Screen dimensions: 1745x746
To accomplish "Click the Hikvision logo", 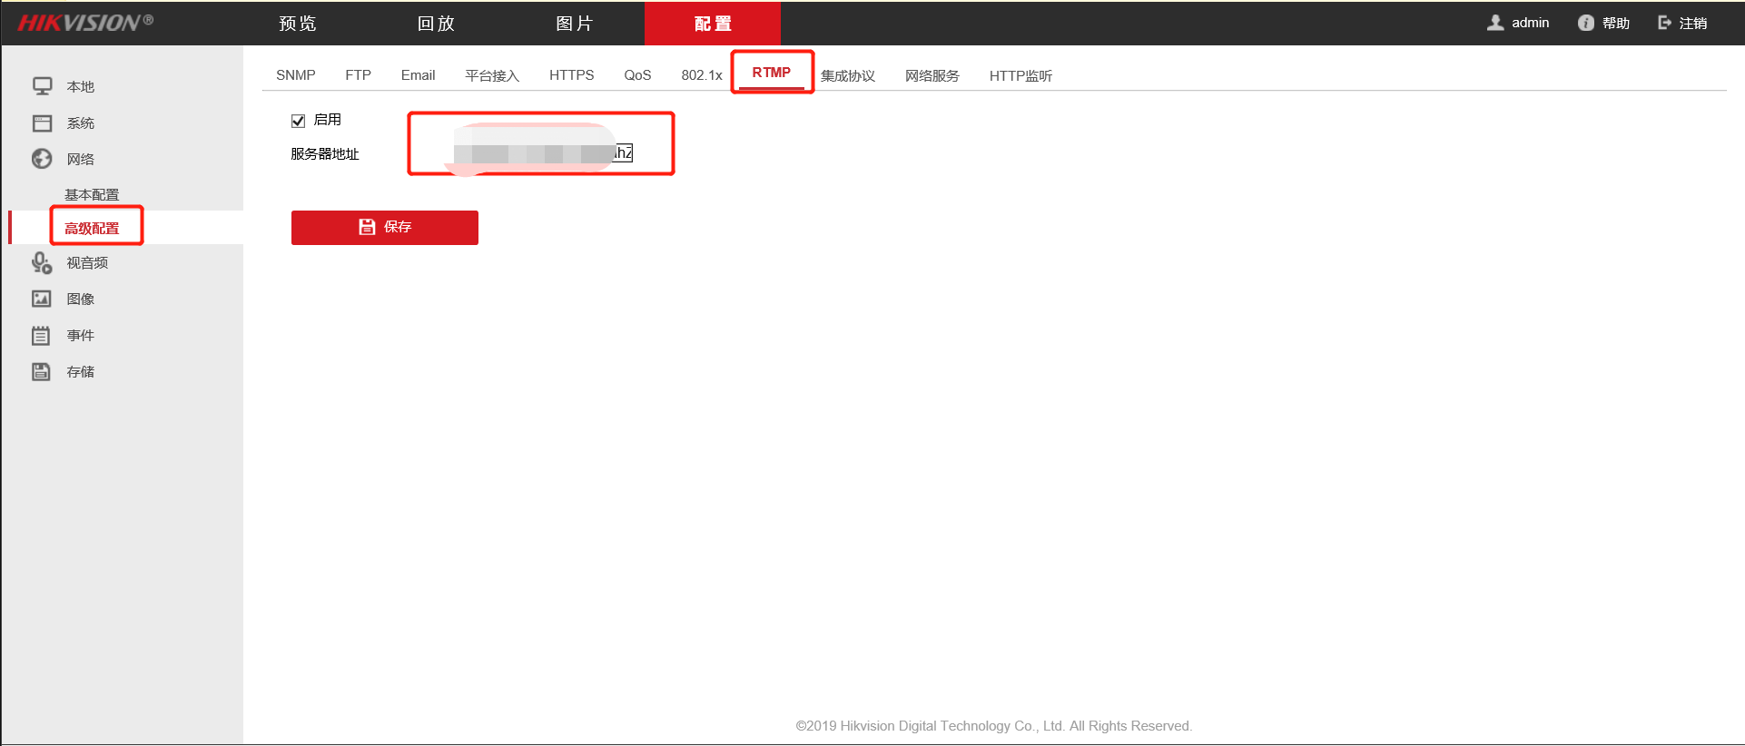I will coord(85,23).
